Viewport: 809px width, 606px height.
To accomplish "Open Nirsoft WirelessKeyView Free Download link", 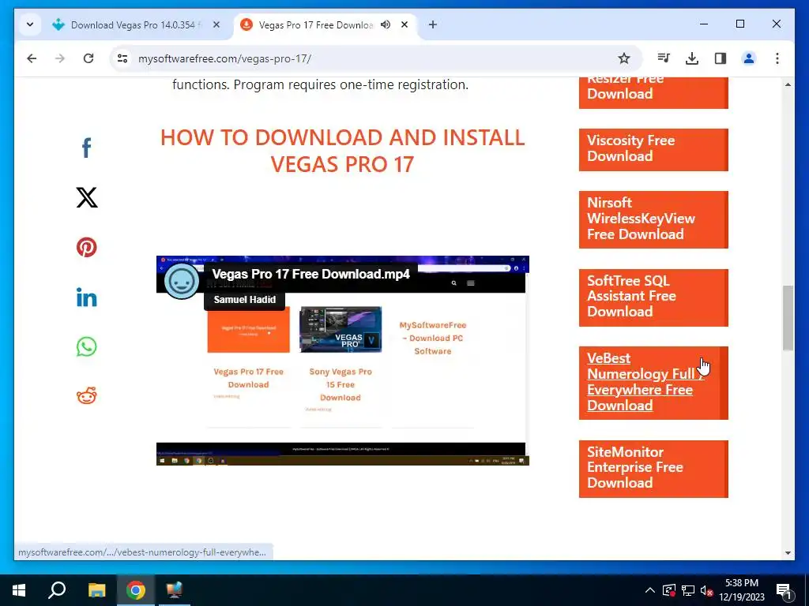I will 653,219.
